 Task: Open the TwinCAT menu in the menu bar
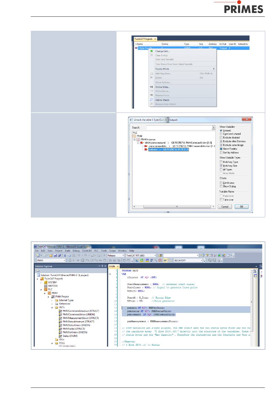click(87, 251)
